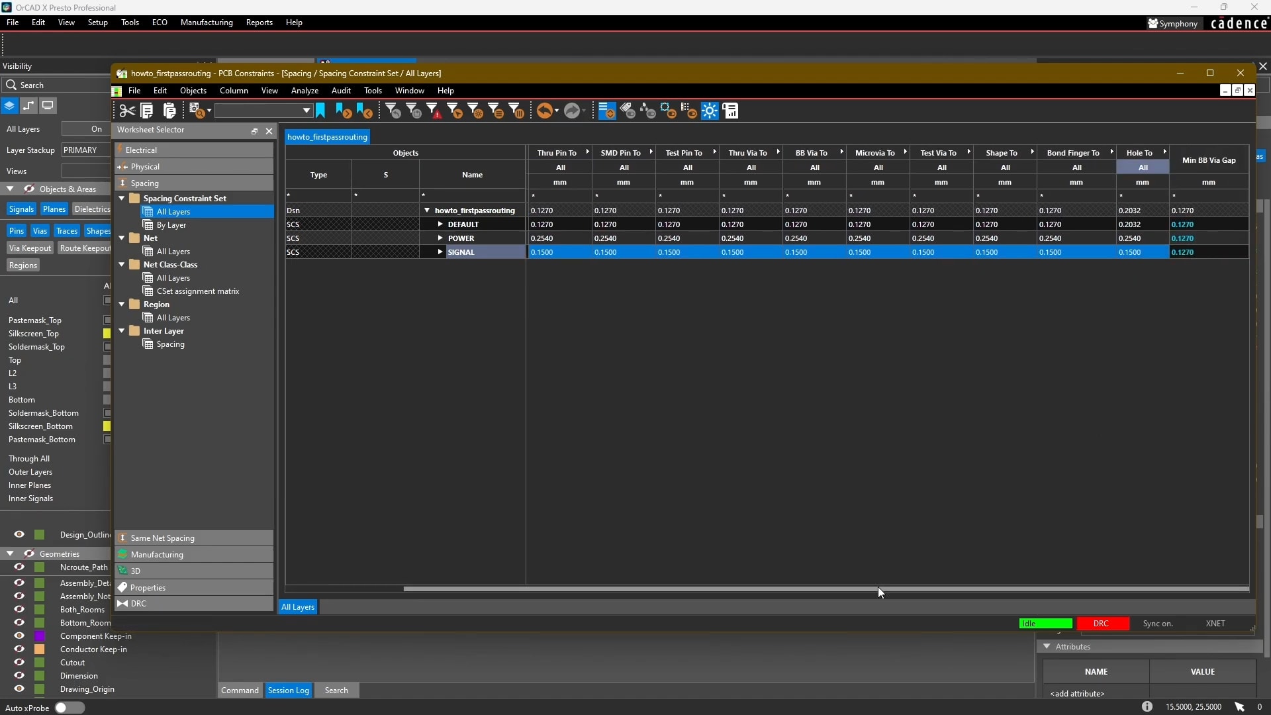
Task: Click the clear filter funnel icon
Action: click(x=393, y=111)
